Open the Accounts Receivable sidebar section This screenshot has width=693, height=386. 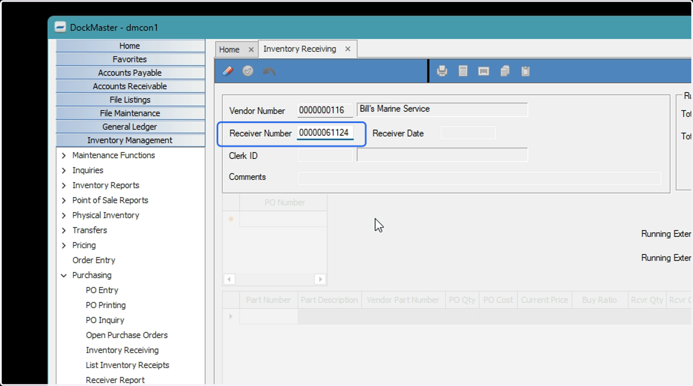pos(130,86)
